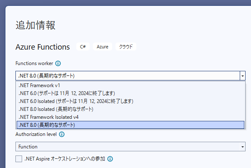Open info tooltip next to Functions worker
The image size is (251, 168).
click(x=58, y=63)
